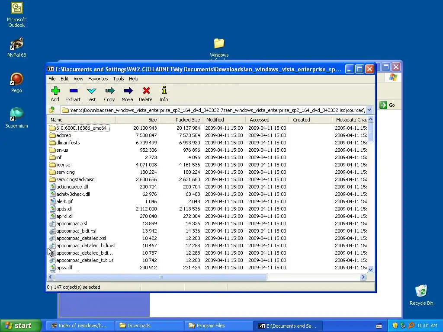Image resolution: width=443 pixels, height=332 pixels.
Task: Open the View menu
Action: coord(78,79)
